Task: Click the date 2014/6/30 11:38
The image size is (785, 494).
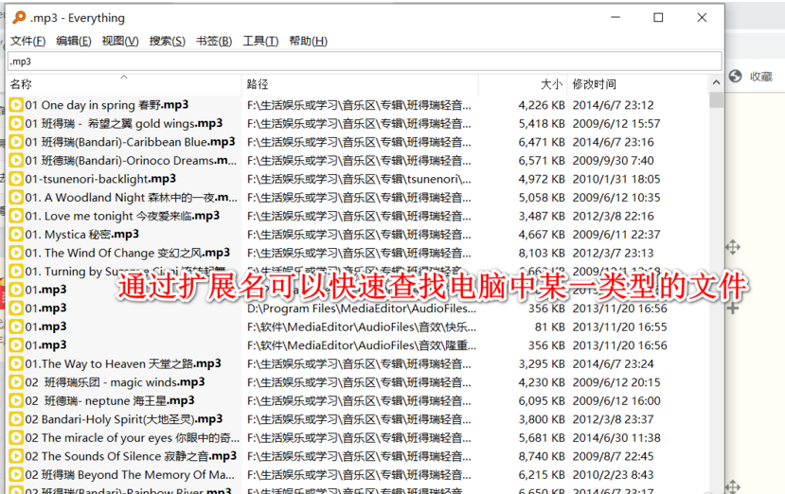Action: point(616,438)
